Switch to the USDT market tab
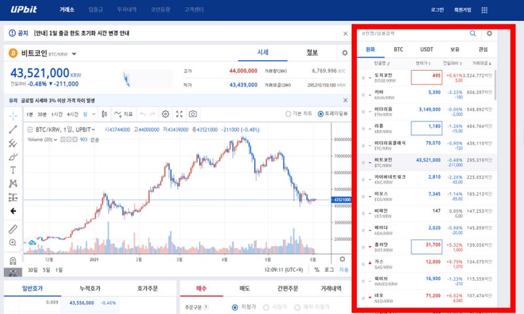 pyautogui.click(x=426, y=49)
